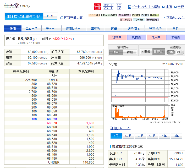Select 1年 chart period

tap(164, 136)
